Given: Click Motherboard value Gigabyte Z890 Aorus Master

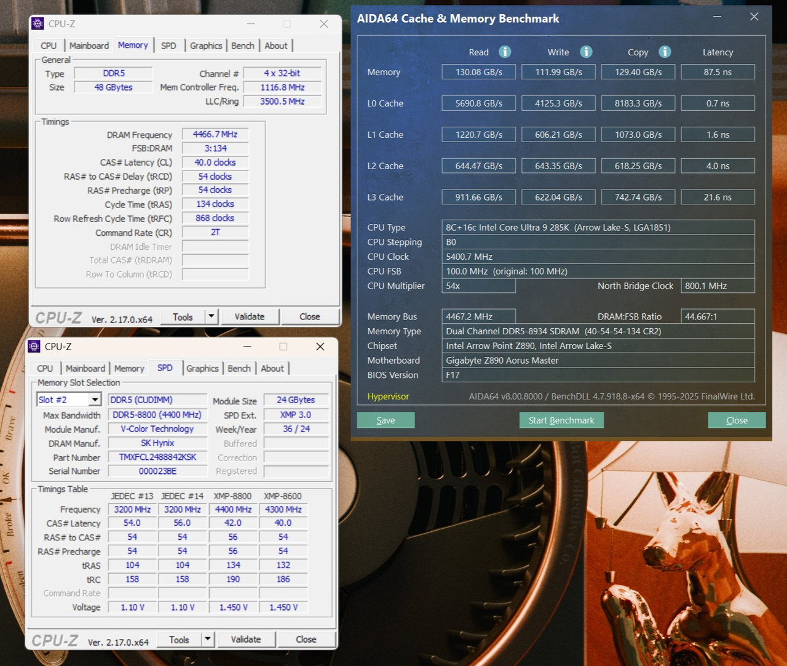Looking at the screenshot, I should [x=598, y=360].
